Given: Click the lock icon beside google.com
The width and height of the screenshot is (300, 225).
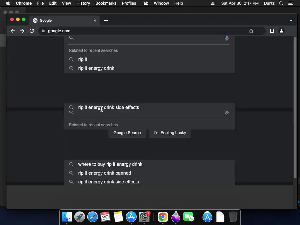Looking at the screenshot, I should pyautogui.click(x=43, y=31).
